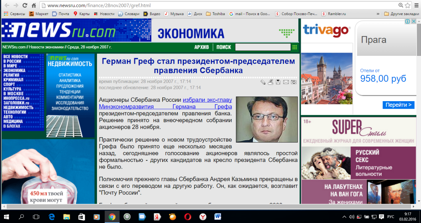
Task: Open the ЭКОНОМИКА section in sidebar
Action: [14, 71]
